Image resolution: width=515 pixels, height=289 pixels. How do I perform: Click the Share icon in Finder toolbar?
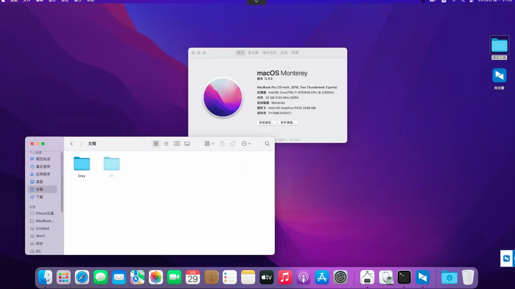pos(222,144)
